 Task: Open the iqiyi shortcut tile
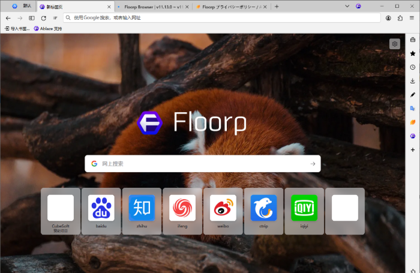pyautogui.click(x=304, y=211)
